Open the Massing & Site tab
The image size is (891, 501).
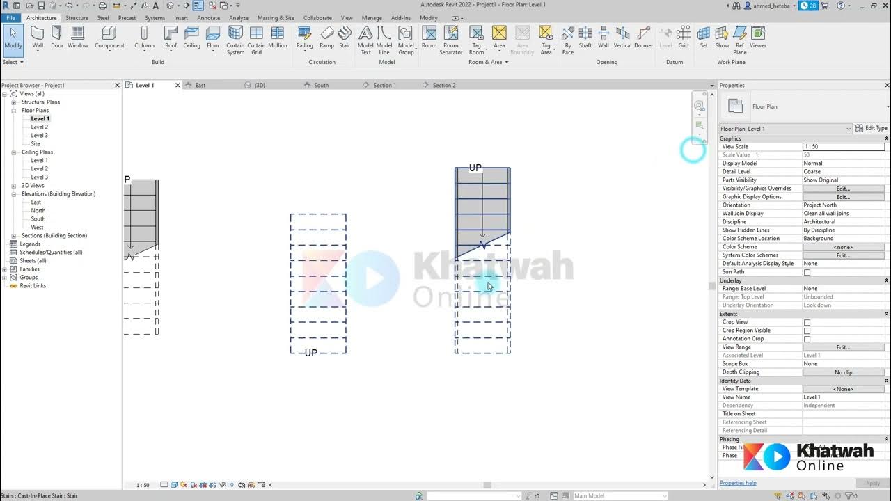click(x=276, y=18)
